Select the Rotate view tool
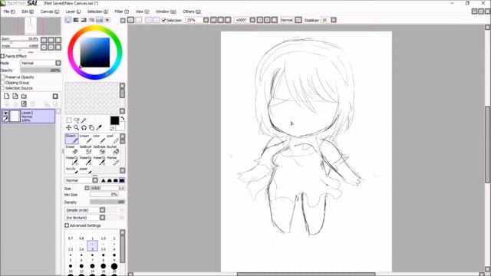Viewport: 491px width, 276px height. tap(84, 128)
